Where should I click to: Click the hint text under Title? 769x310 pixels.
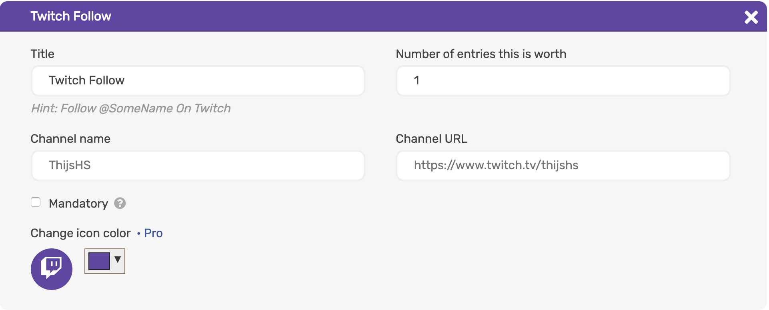pos(131,108)
